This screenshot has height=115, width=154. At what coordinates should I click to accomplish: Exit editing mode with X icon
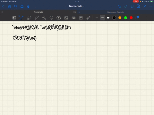pyautogui.click(x=145, y=6)
